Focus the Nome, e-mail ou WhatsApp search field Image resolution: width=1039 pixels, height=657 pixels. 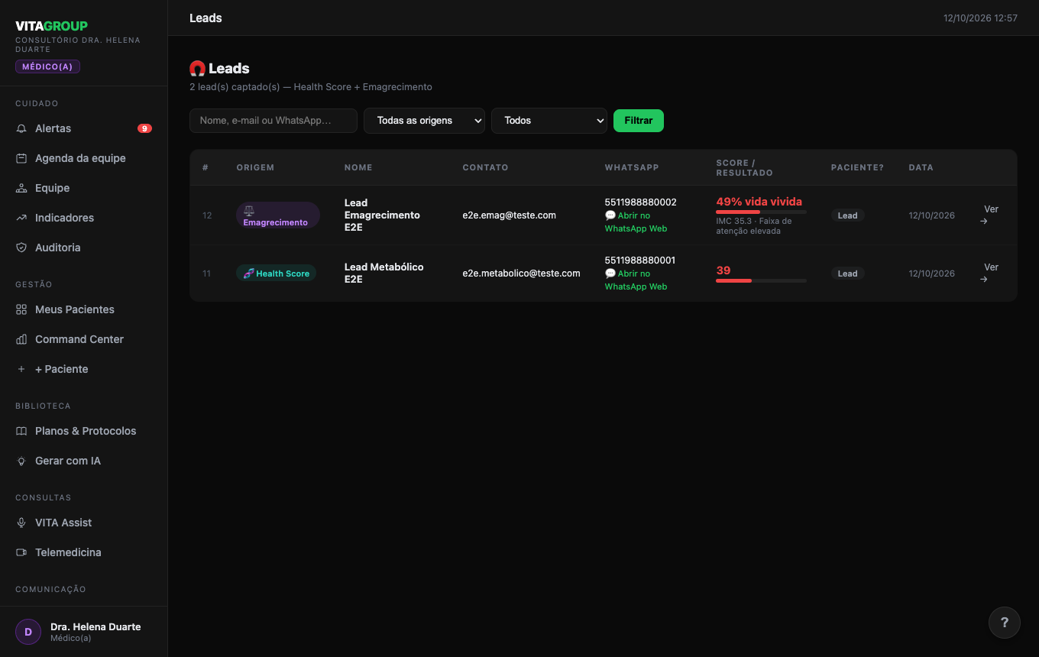274,121
